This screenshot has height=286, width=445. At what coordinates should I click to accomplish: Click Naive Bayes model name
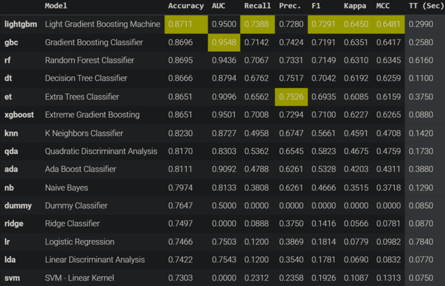point(66,188)
